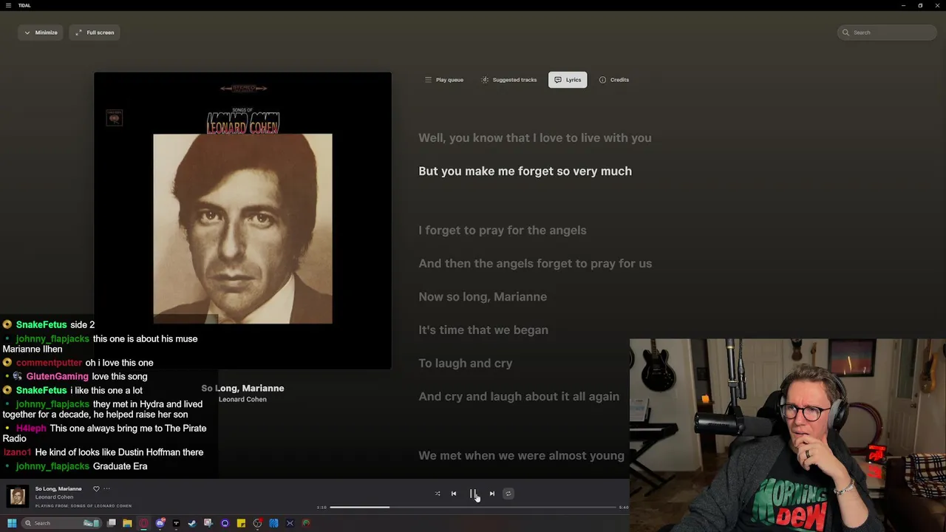The height and width of the screenshot is (532, 946).
Task: Jump to lyric 'To laugh and cry'
Action: (x=466, y=363)
